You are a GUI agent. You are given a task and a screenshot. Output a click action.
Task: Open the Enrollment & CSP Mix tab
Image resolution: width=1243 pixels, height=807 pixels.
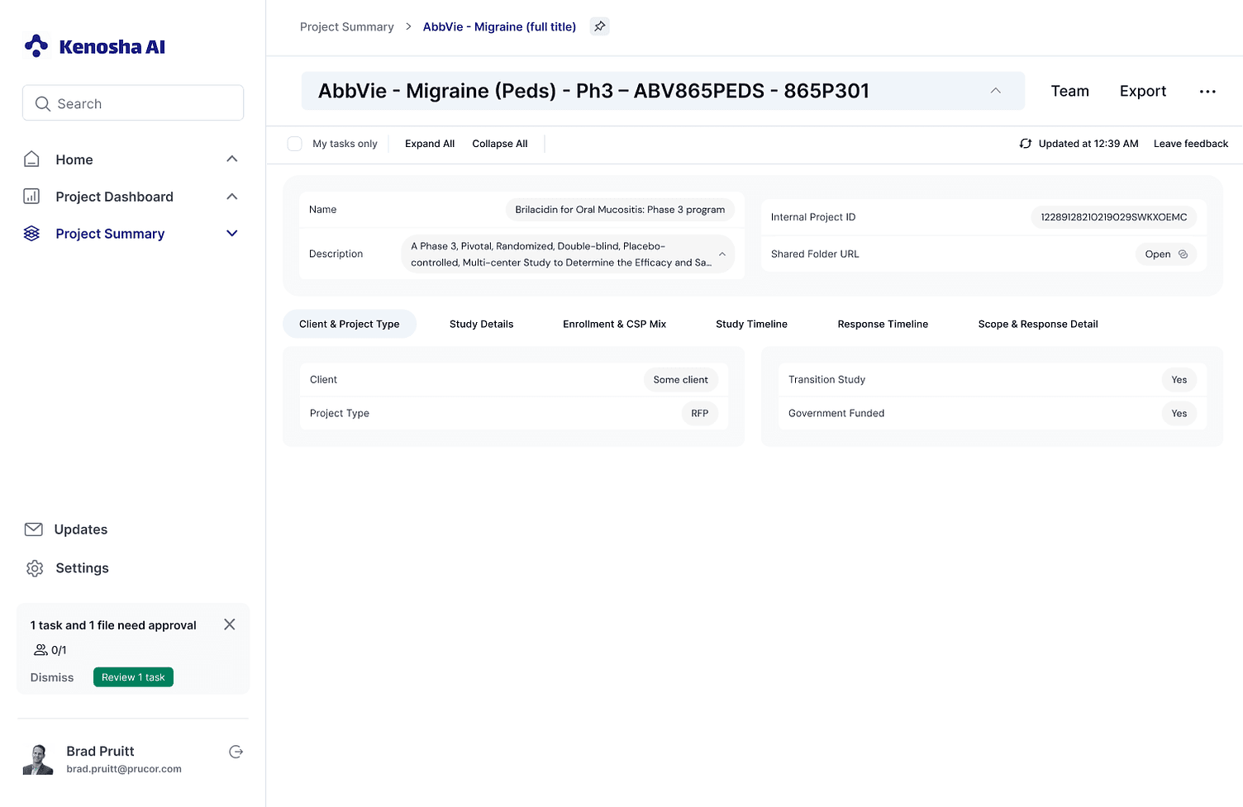(x=615, y=324)
